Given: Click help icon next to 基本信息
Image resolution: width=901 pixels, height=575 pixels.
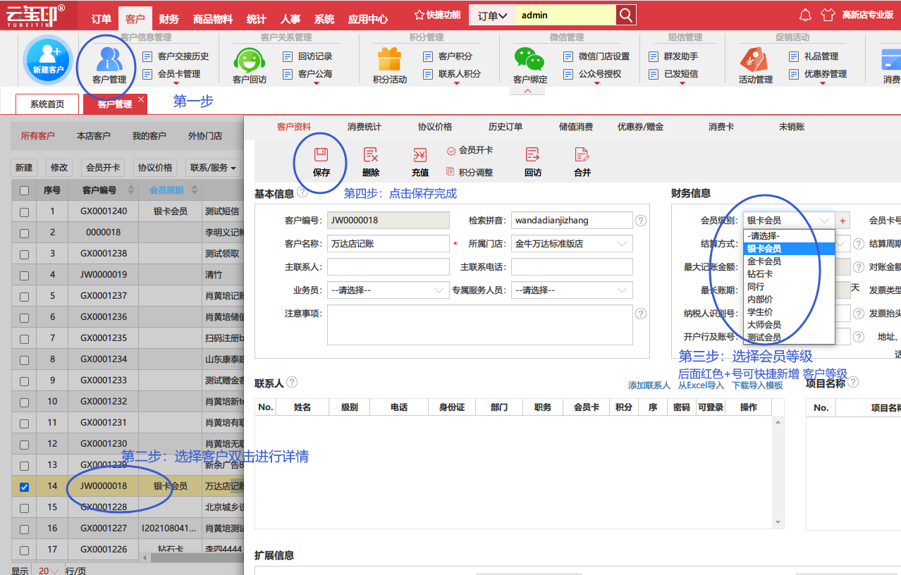Looking at the screenshot, I should (x=302, y=192).
